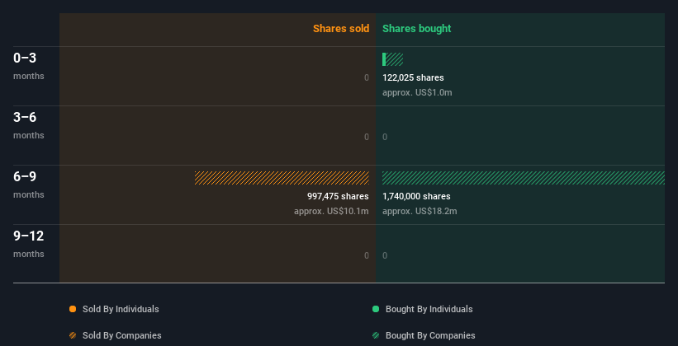Select the Sold By Companies legend label
The width and height of the screenshot is (678, 346).
click(122, 335)
